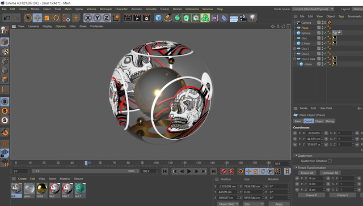Open the Layout dropdown
This screenshot has width=363, height=206.
[357, 9]
